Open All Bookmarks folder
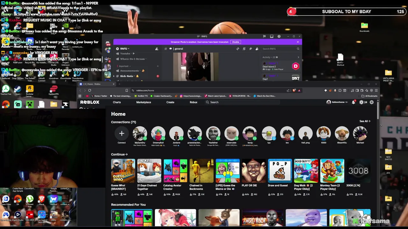Image resolution: width=408 pixels, height=229 pixels. point(370,96)
